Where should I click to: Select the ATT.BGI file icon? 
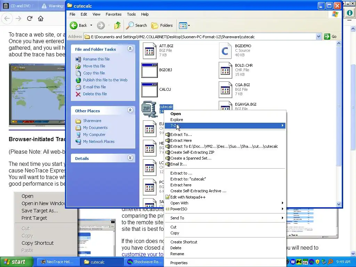tap(149, 51)
